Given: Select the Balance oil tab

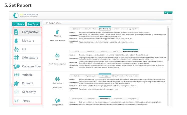Looking at the screenshot, I should [x=90, y=52].
